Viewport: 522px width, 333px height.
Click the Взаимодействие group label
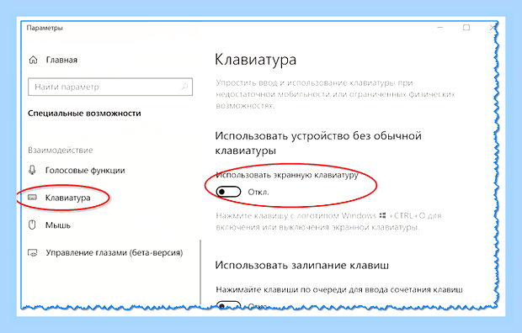[61, 150]
